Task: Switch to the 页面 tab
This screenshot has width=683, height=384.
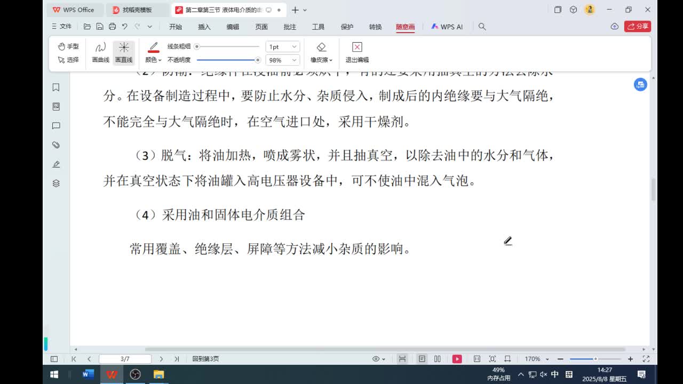Action: [x=261, y=27]
